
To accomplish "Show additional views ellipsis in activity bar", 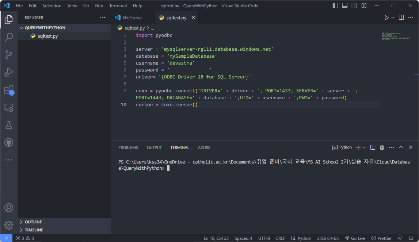I will [x=9, y=160].
